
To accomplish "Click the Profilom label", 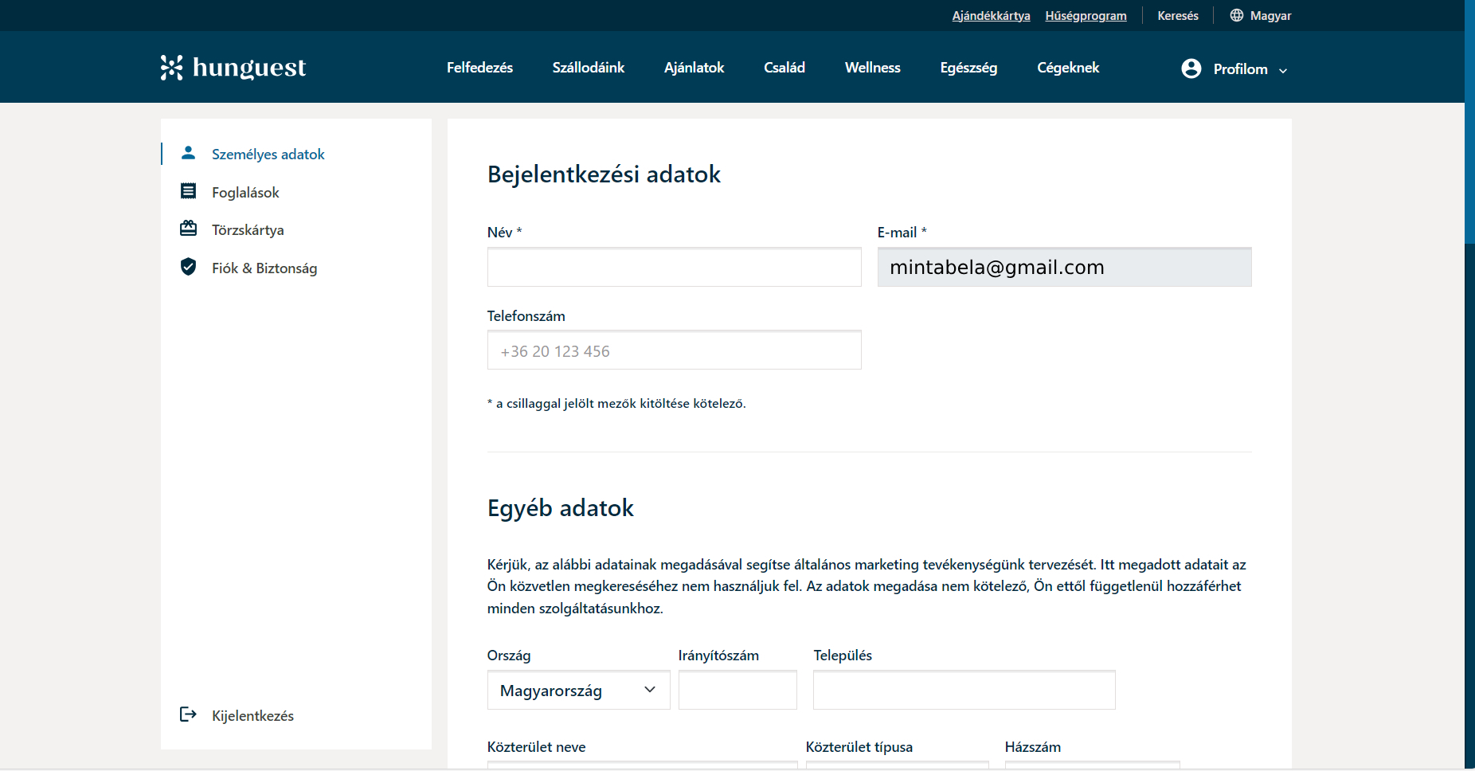I will (1240, 69).
